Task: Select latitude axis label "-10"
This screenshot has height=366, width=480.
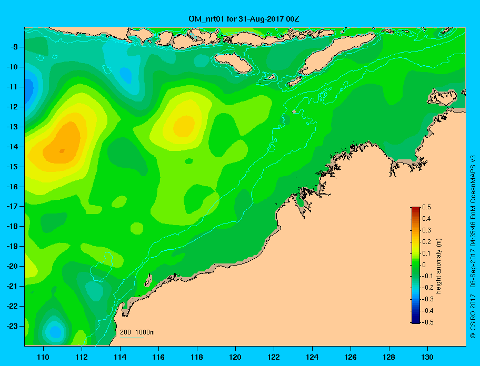Action: pos(12,67)
